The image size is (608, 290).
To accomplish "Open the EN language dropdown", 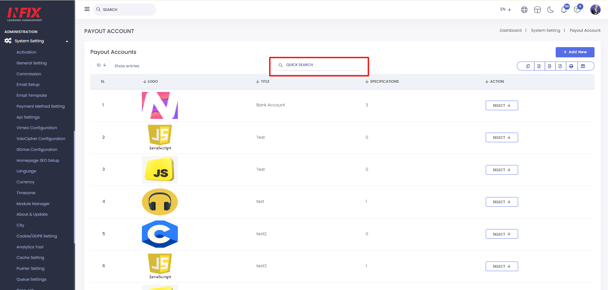I will [506, 9].
